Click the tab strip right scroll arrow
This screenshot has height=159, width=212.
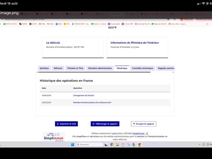coord(173,72)
